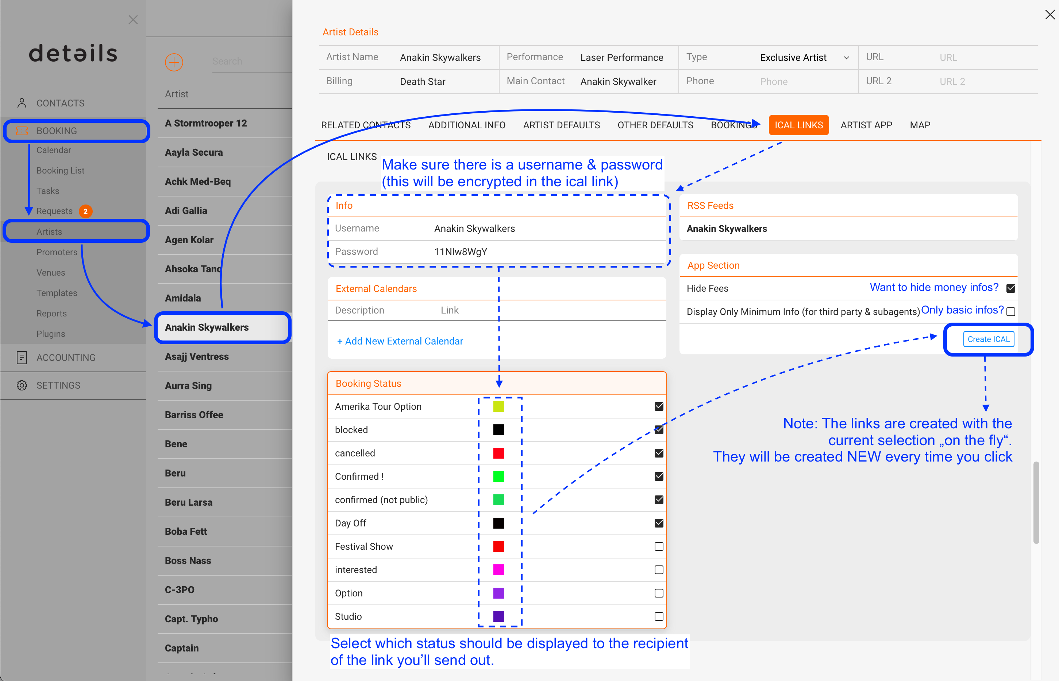Select Boba Fett from the artist list

(x=186, y=531)
